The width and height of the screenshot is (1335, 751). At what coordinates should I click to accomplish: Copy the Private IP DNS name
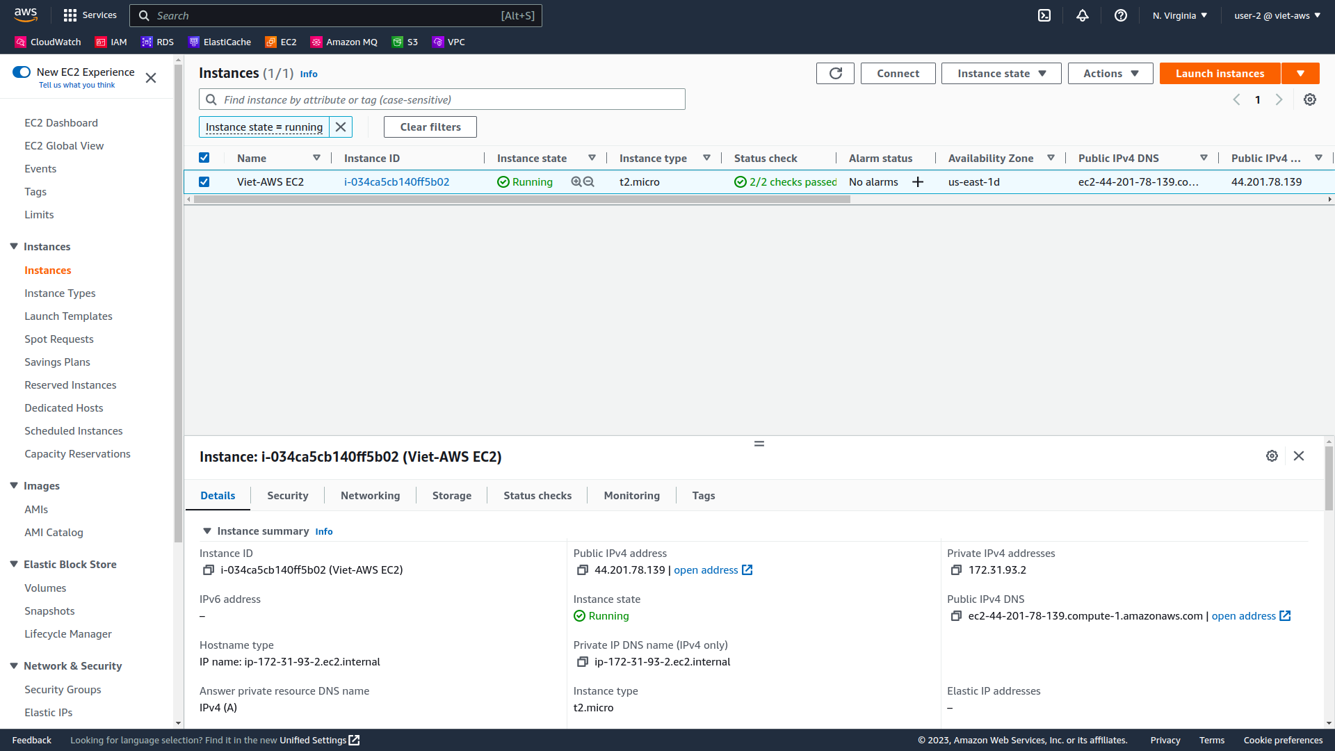583,661
